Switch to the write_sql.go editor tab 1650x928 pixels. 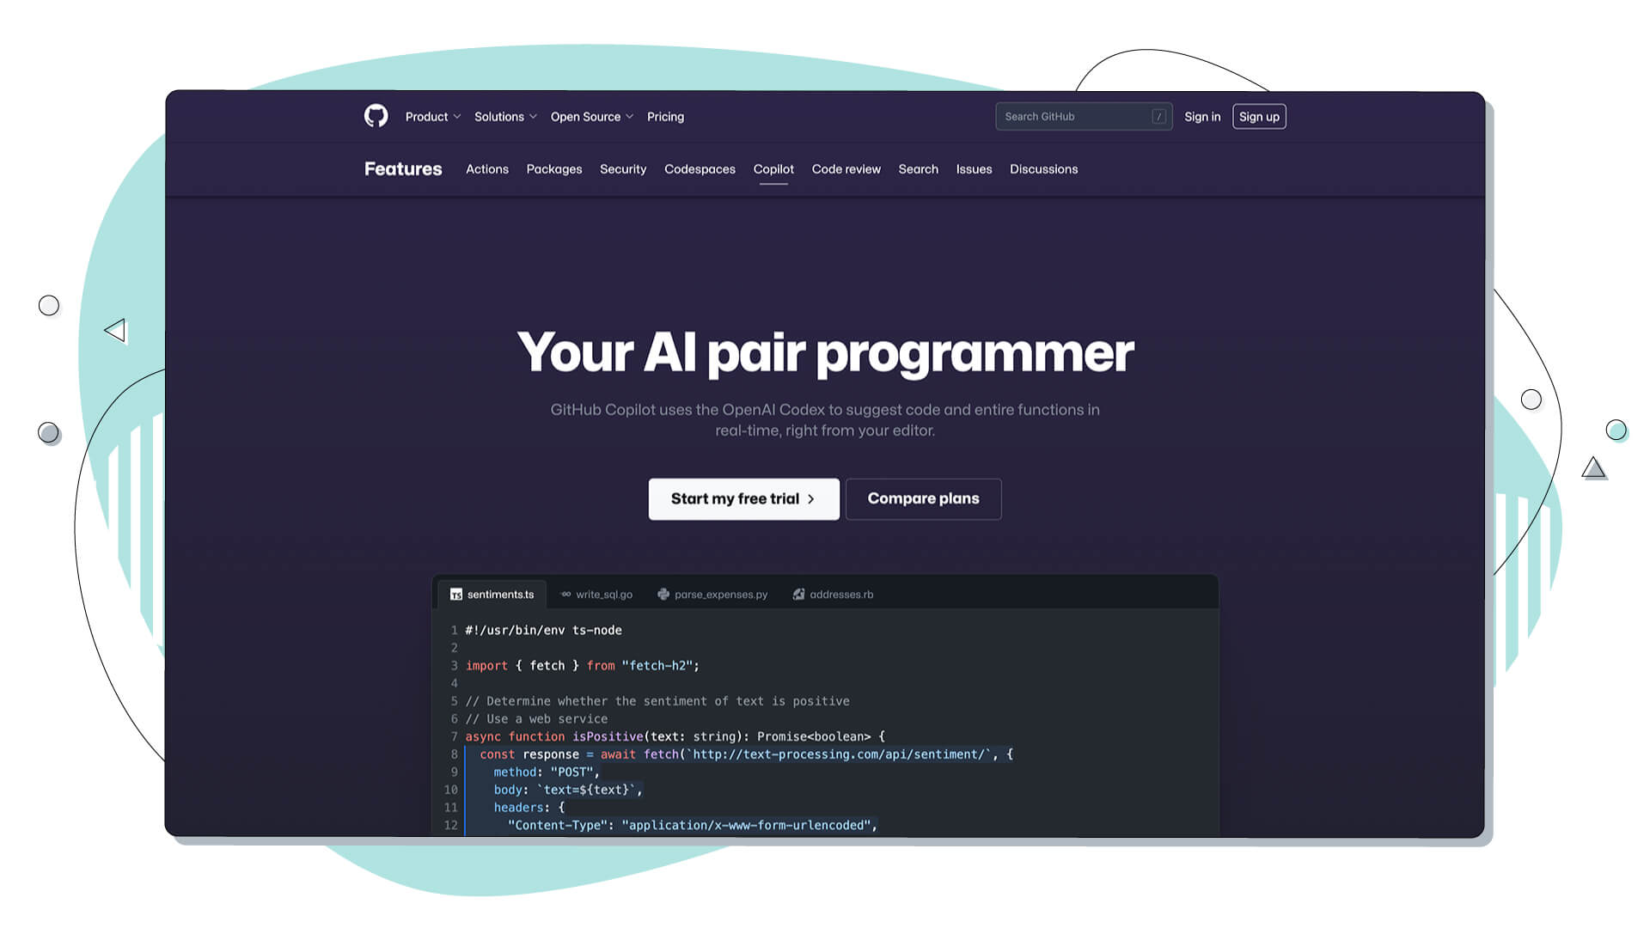pos(596,595)
